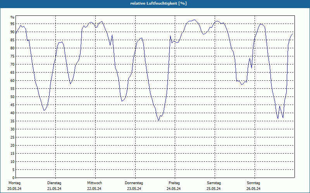The height and width of the screenshot is (193, 310).
Task: Click the y-axis value 50
Action: [x=12, y=97]
